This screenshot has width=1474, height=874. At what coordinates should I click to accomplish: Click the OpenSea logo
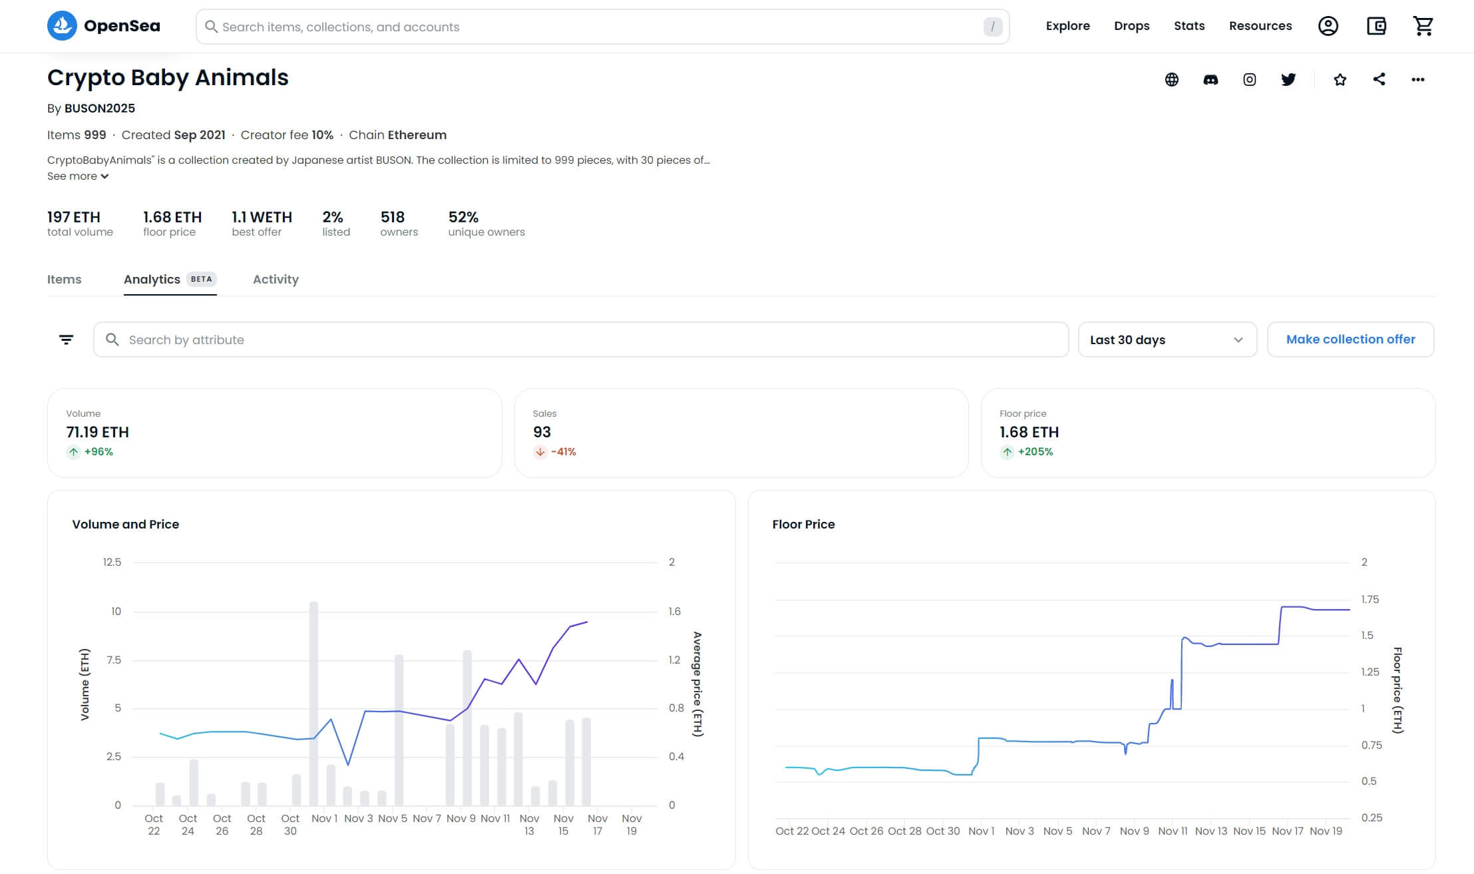104,26
